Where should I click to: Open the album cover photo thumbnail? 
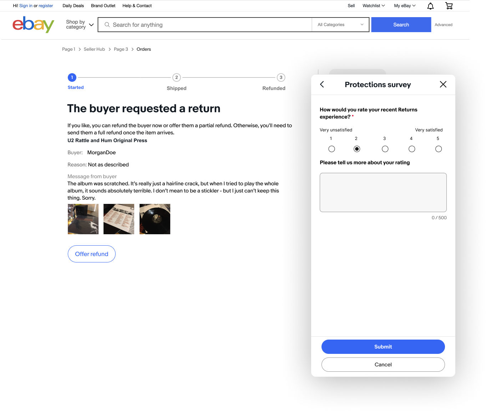click(83, 219)
